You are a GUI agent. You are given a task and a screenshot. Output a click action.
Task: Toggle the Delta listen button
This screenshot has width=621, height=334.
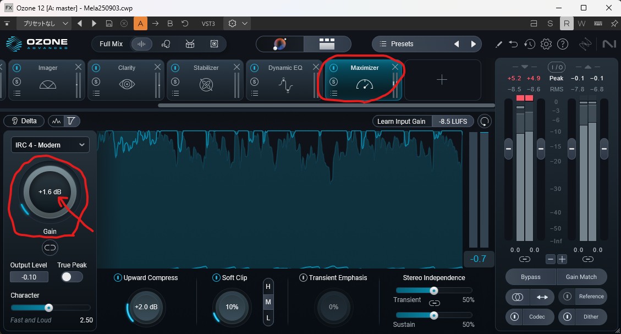click(24, 121)
